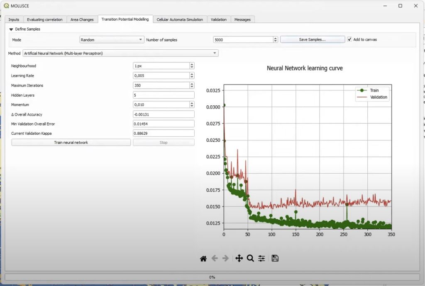Select Transition Potential Modelling tab
425x286 pixels.
(125, 19)
